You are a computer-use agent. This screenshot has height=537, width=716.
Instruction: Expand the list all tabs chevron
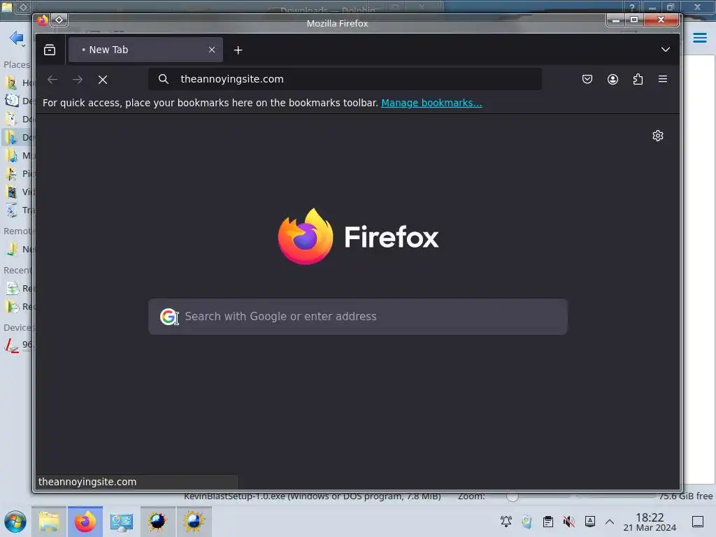666,50
